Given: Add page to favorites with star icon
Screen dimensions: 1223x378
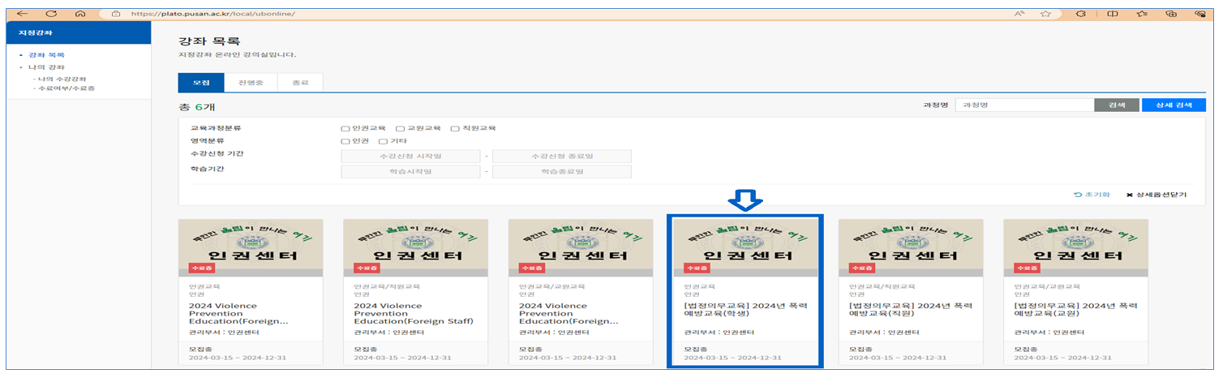Looking at the screenshot, I should (x=1046, y=14).
